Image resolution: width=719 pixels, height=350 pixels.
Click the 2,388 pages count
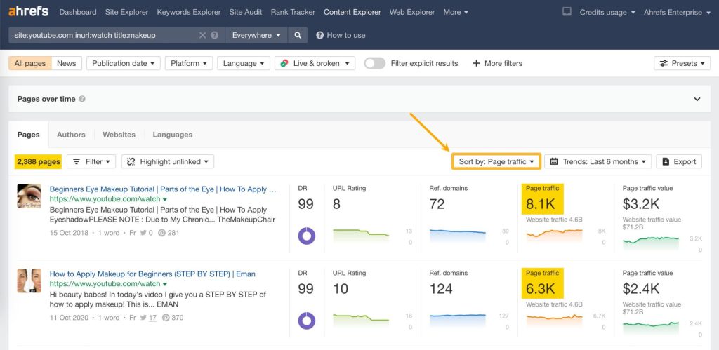[x=39, y=161]
